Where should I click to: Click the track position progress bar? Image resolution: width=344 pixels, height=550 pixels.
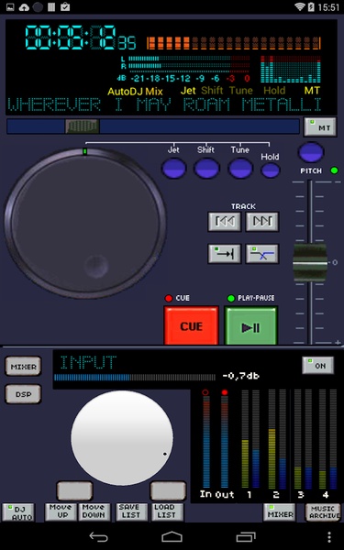pos(153,126)
